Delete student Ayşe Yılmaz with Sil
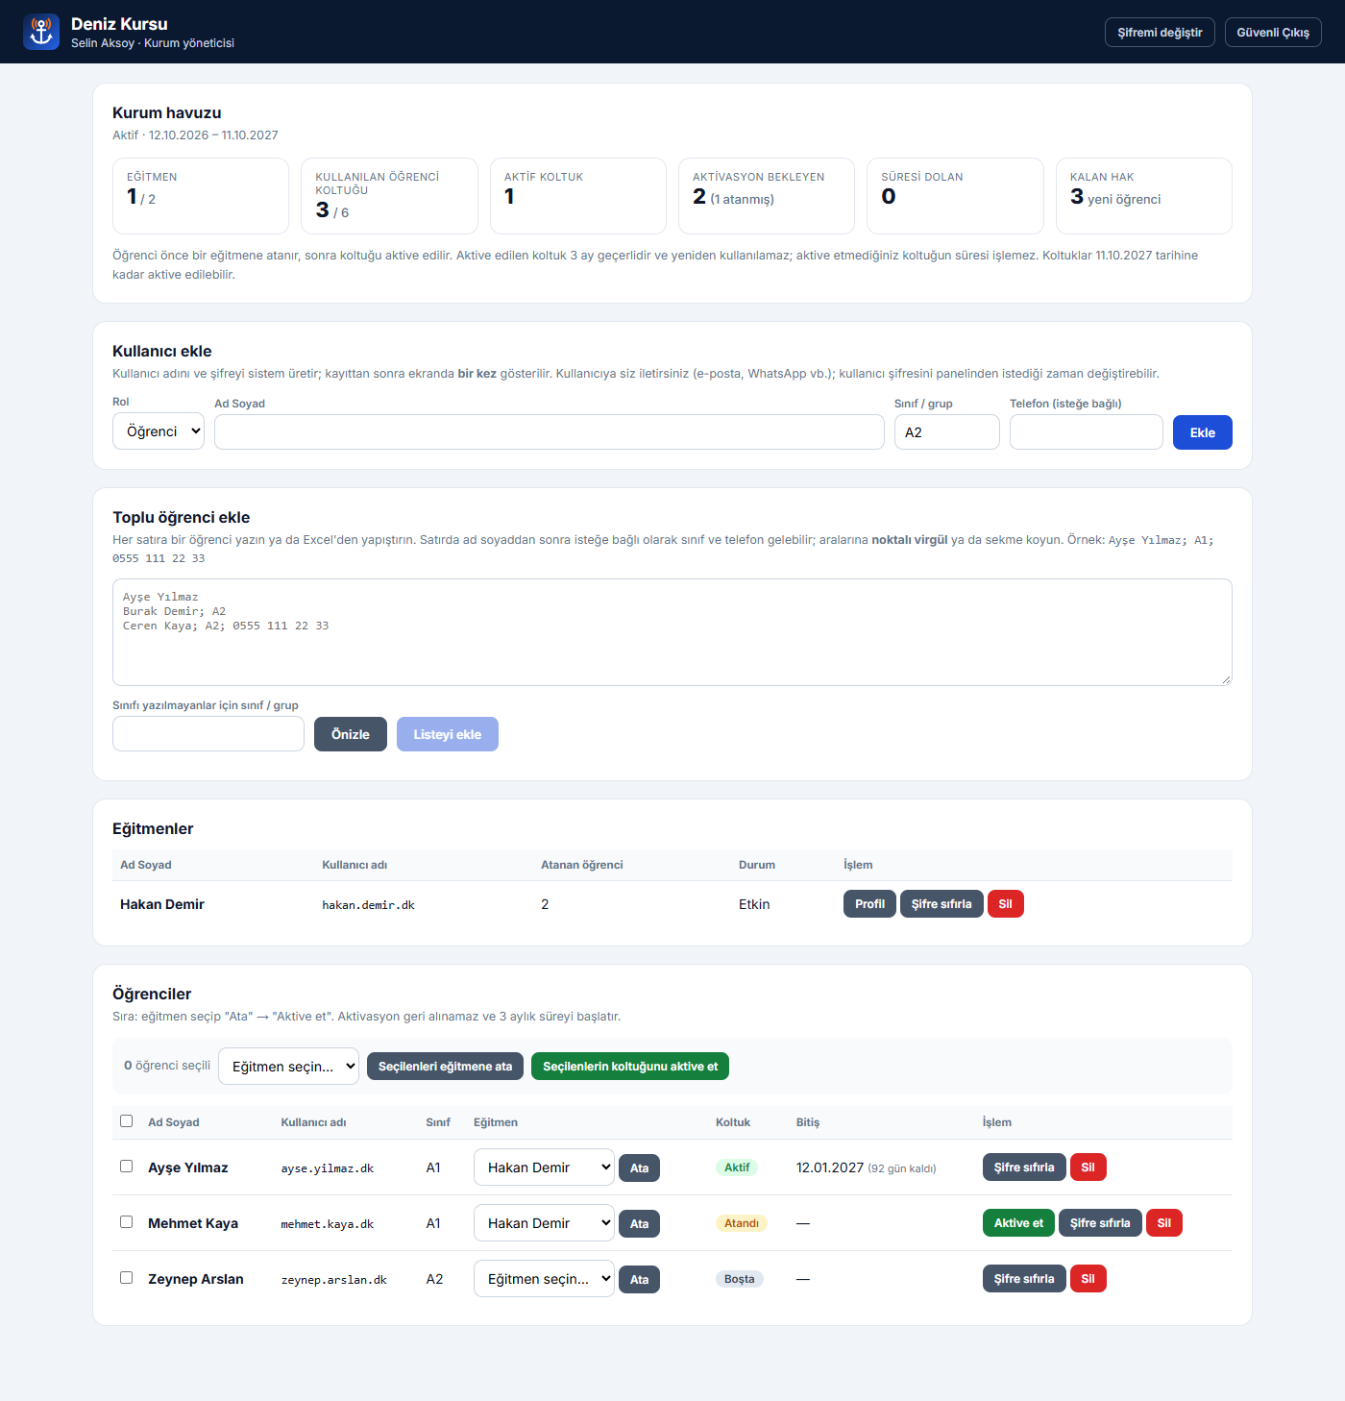This screenshot has height=1401, width=1345. click(x=1088, y=1167)
